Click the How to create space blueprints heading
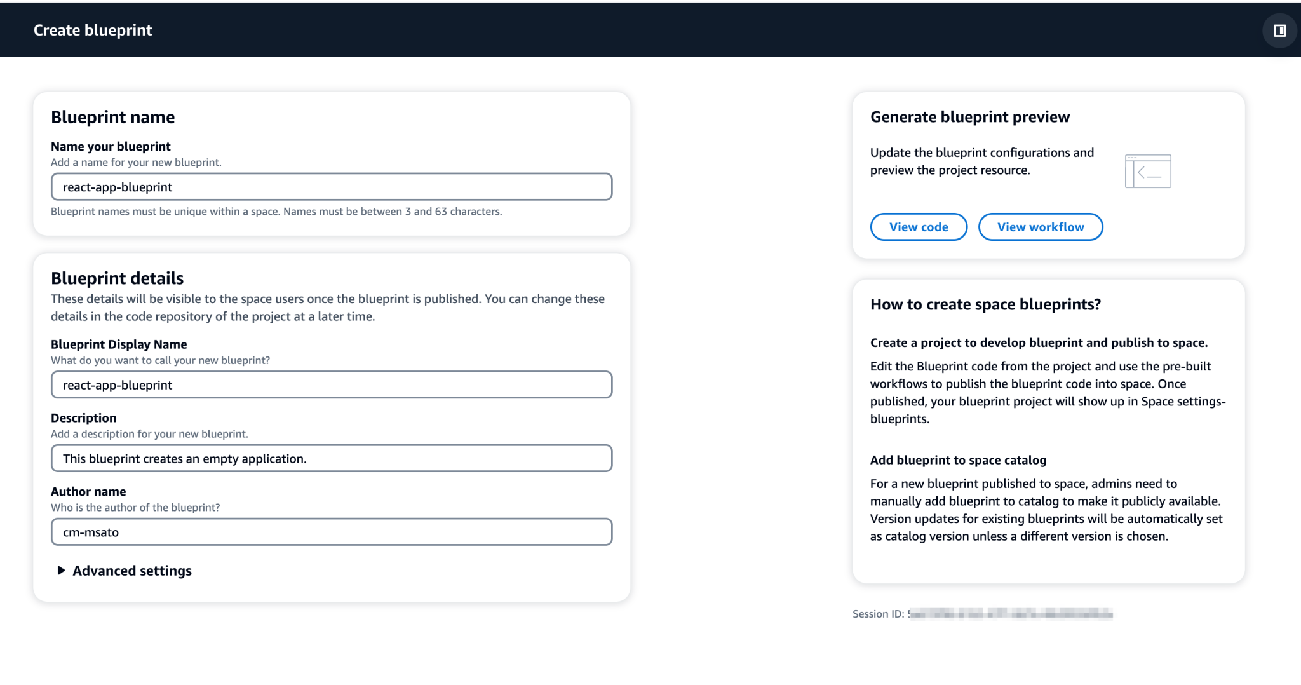The height and width of the screenshot is (685, 1301). pyautogui.click(x=986, y=304)
